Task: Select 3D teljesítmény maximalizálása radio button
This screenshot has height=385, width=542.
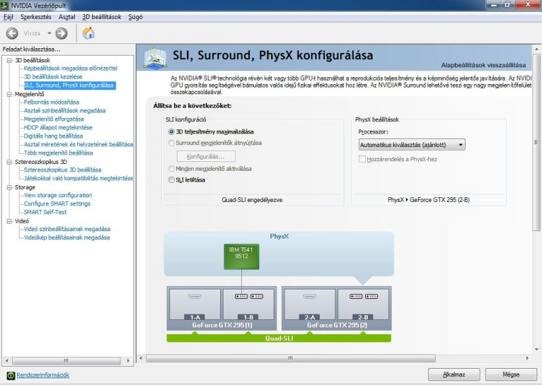Action: (x=171, y=131)
